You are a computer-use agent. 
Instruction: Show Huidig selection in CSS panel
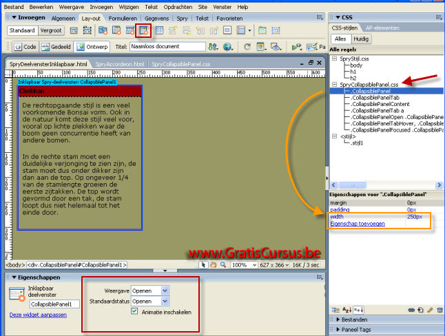tap(361, 39)
